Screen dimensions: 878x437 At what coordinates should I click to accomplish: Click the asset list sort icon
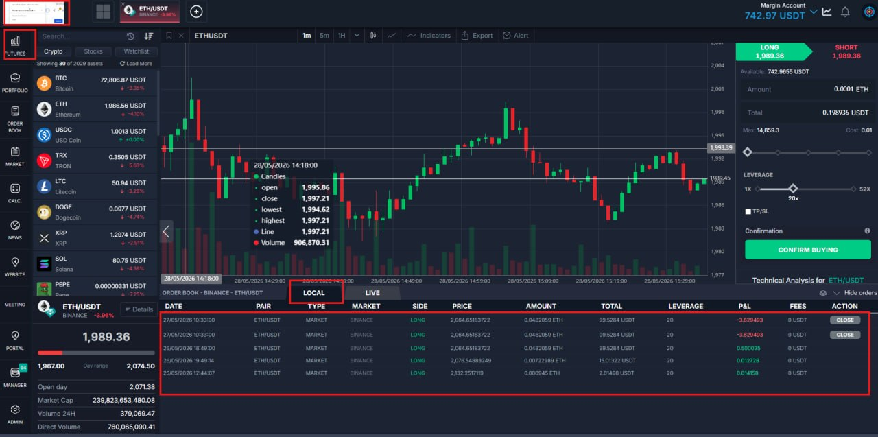148,36
